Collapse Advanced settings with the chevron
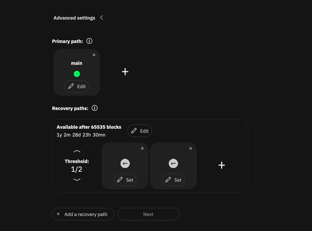Viewport: 312px width, 231px height. tap(102, 18)
